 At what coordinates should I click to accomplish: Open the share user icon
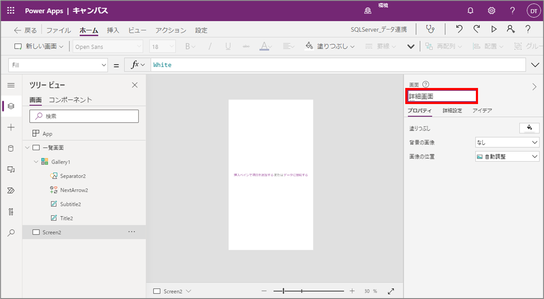coord(511,29)
